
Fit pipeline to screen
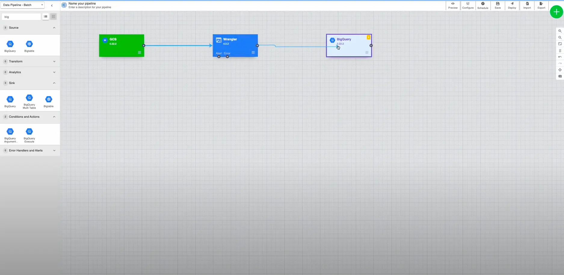pyautogui.click(x=560, y=44)
